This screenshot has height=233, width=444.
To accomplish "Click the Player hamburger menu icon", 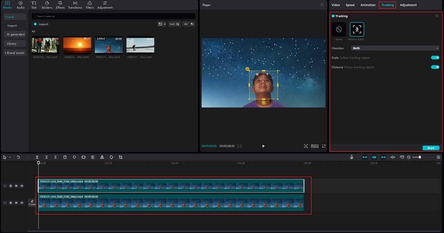I will [x=322, y=5].
